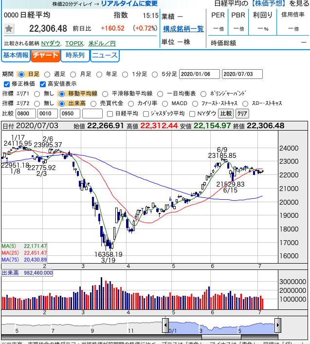Check the NYダウ comparison checkbox

[x=192, y=114]
